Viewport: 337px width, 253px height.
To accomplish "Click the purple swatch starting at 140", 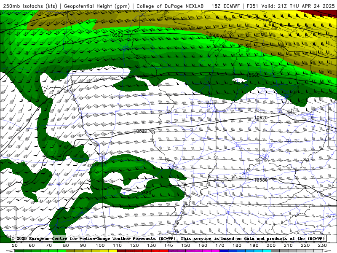I will (x=173, y=251).
